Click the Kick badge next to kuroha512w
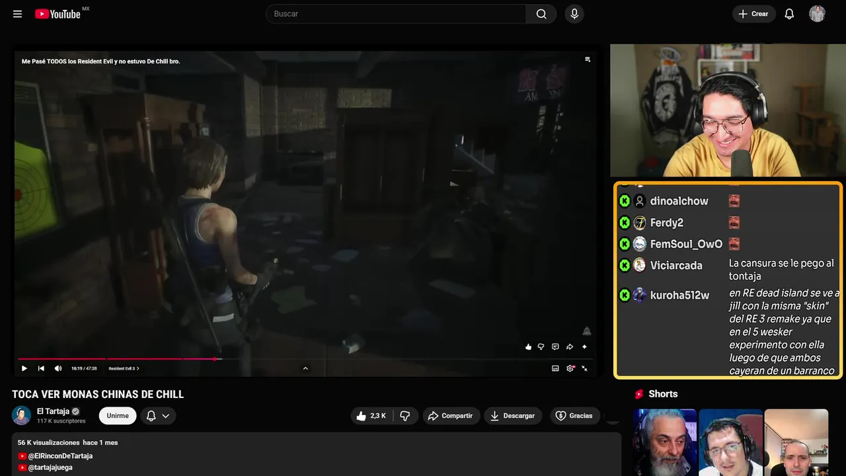Screen dimensions: 846x476 [x=625, y=295]
